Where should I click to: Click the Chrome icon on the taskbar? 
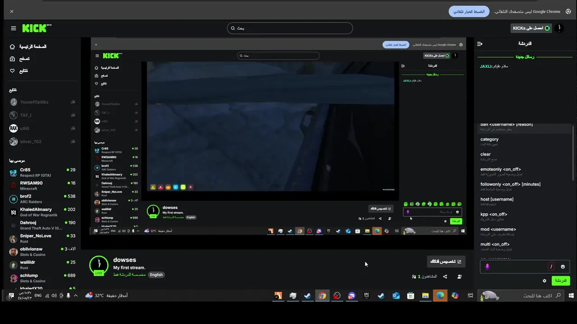click(322, 296)
